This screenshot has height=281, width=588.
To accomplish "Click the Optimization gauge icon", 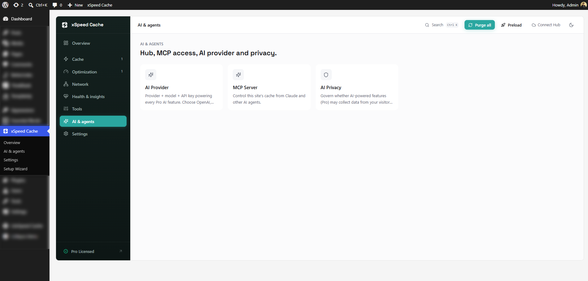I will [x=66, y=72].
